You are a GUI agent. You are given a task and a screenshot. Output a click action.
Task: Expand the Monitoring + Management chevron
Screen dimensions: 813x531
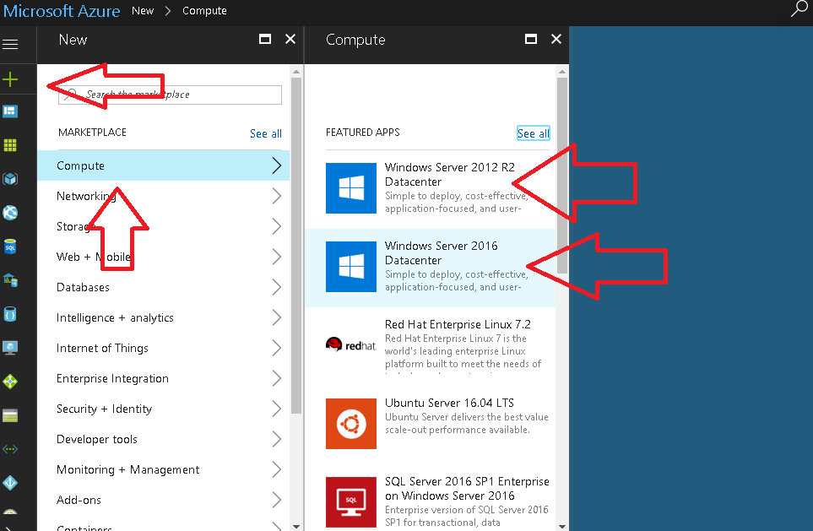point(276,470)
